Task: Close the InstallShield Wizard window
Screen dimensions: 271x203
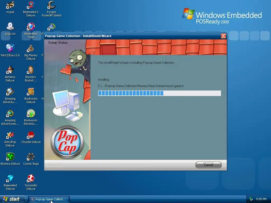Action: click(223, 36)
